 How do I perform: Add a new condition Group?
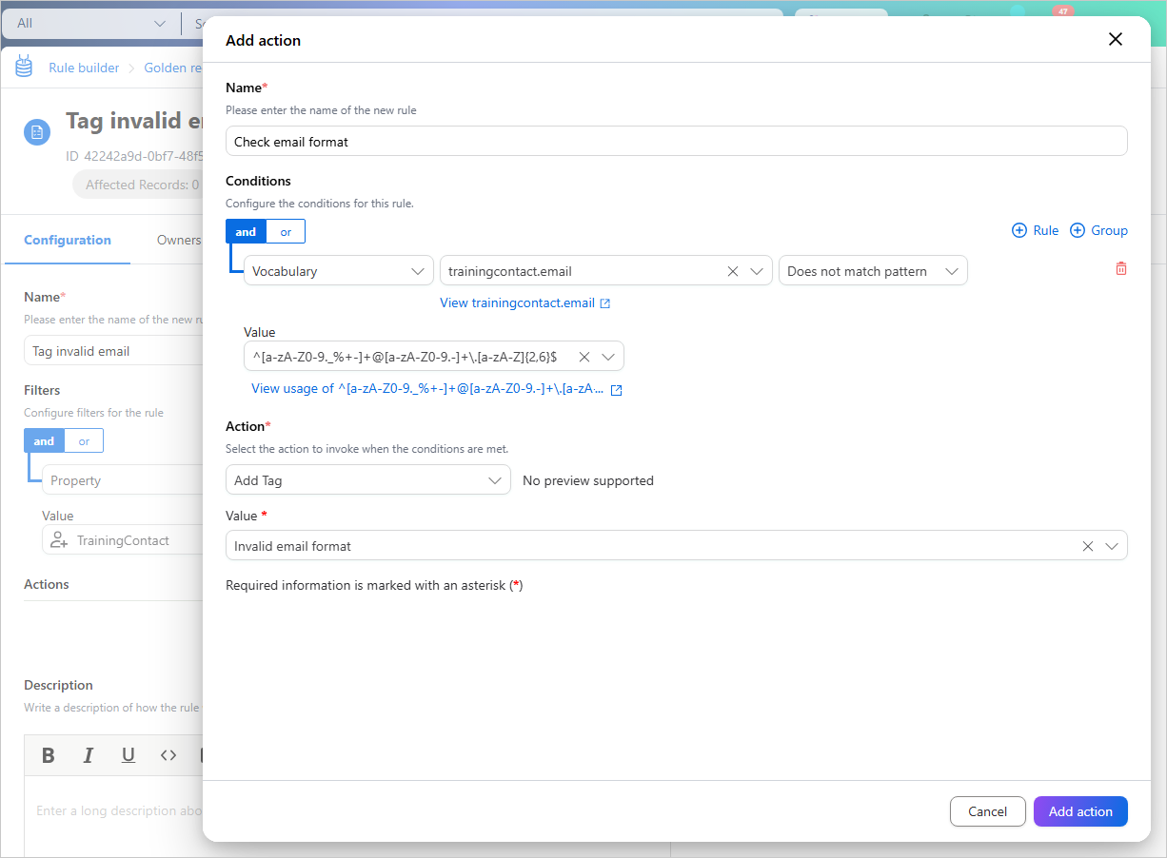[x=1098, y=230]
